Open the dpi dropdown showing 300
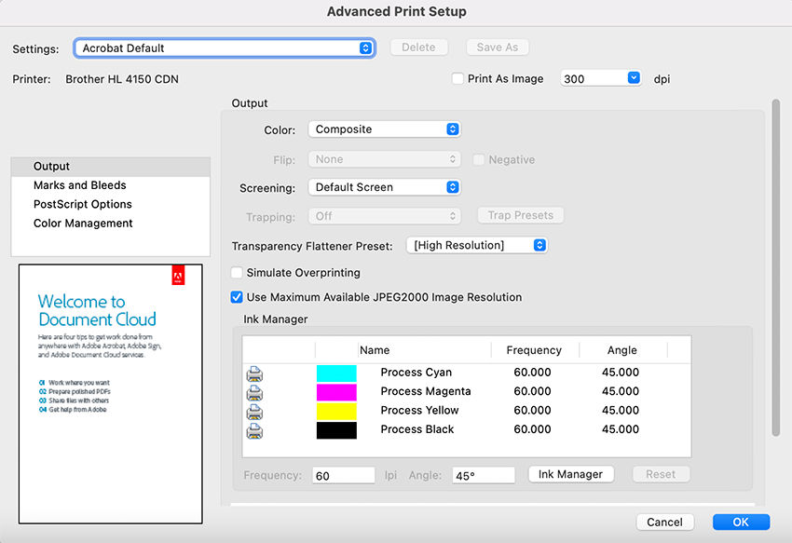The image size is (792, 543). [601, 78]
